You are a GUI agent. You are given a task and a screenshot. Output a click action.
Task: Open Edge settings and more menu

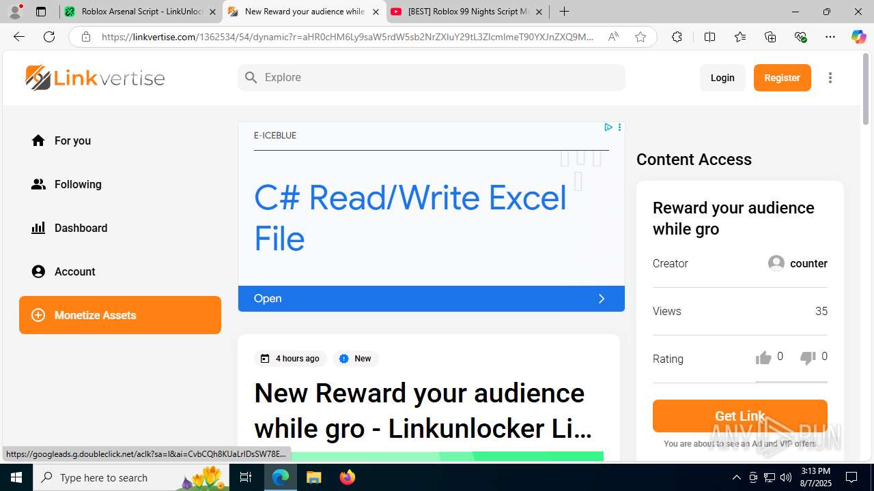pyautogui.click(x=830, y=37)
